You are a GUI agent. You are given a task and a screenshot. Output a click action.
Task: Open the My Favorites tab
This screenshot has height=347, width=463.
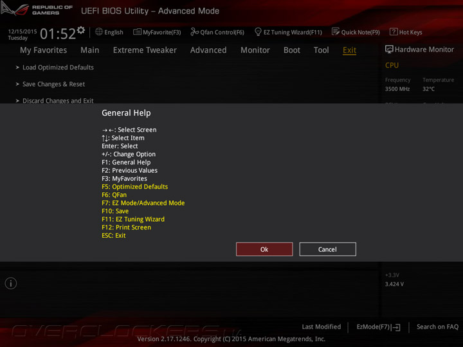coord(44,50)
